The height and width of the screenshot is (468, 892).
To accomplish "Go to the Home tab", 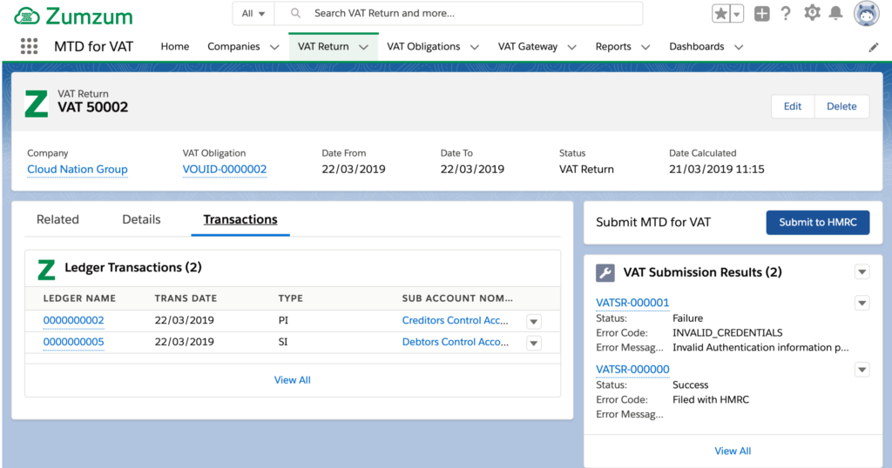I will (174, 47).
